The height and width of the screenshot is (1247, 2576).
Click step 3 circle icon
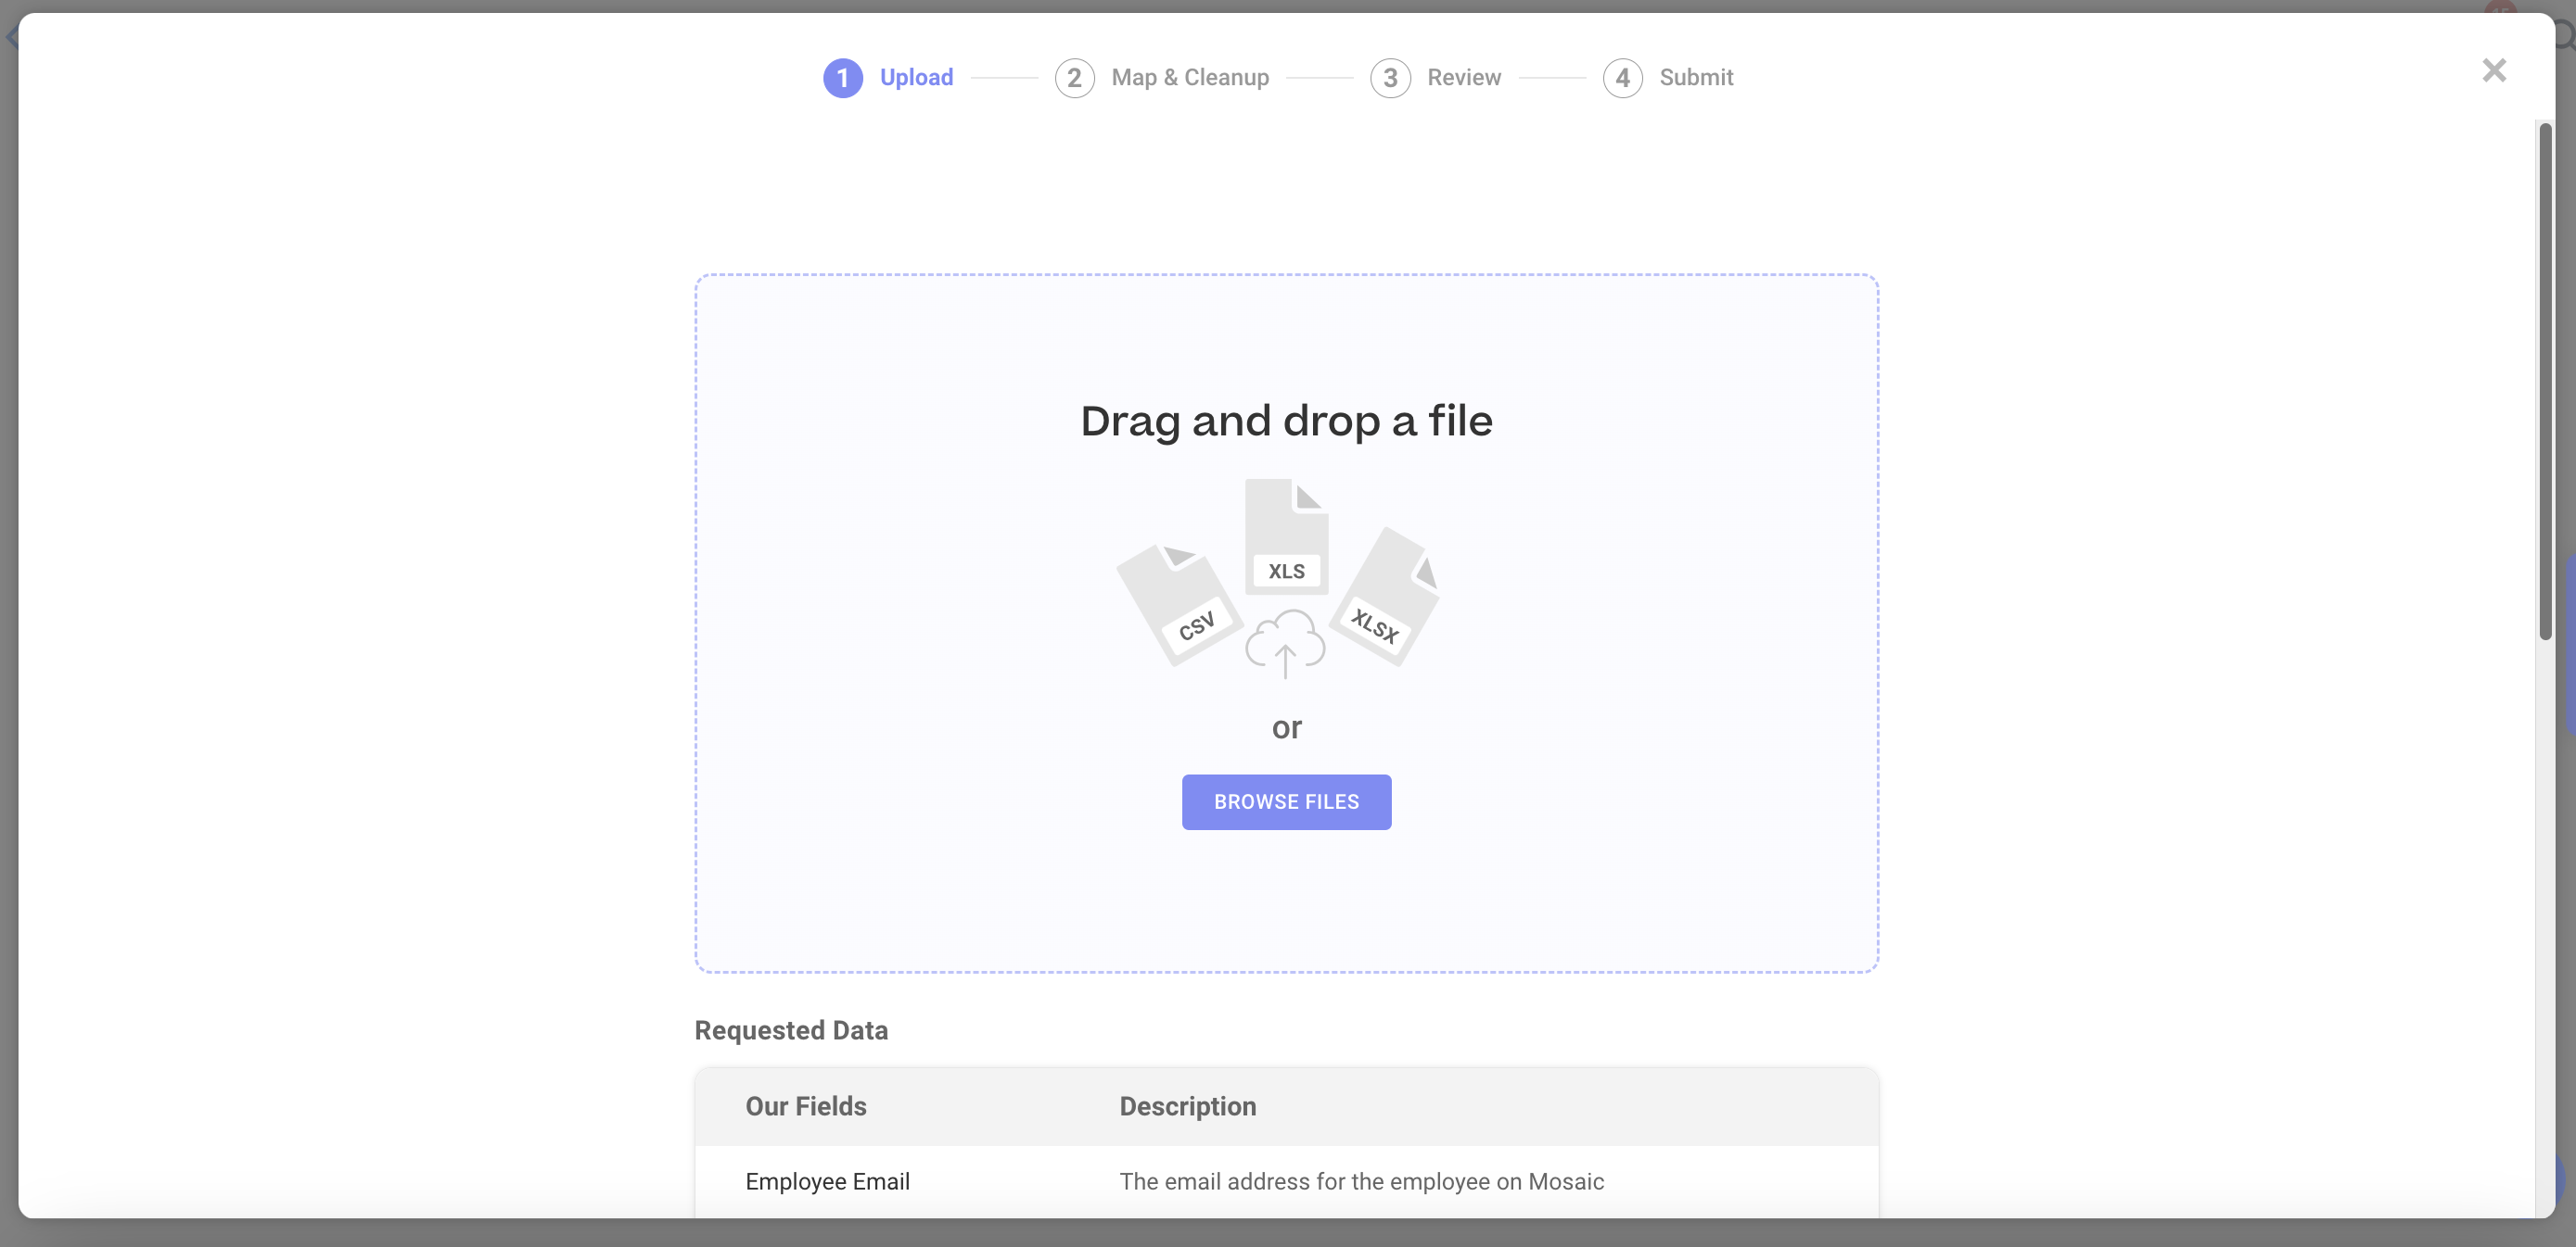[1390, 78]
